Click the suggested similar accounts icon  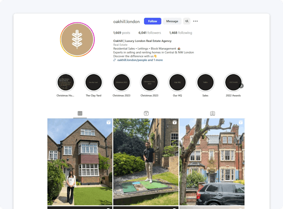click(187, 21)
